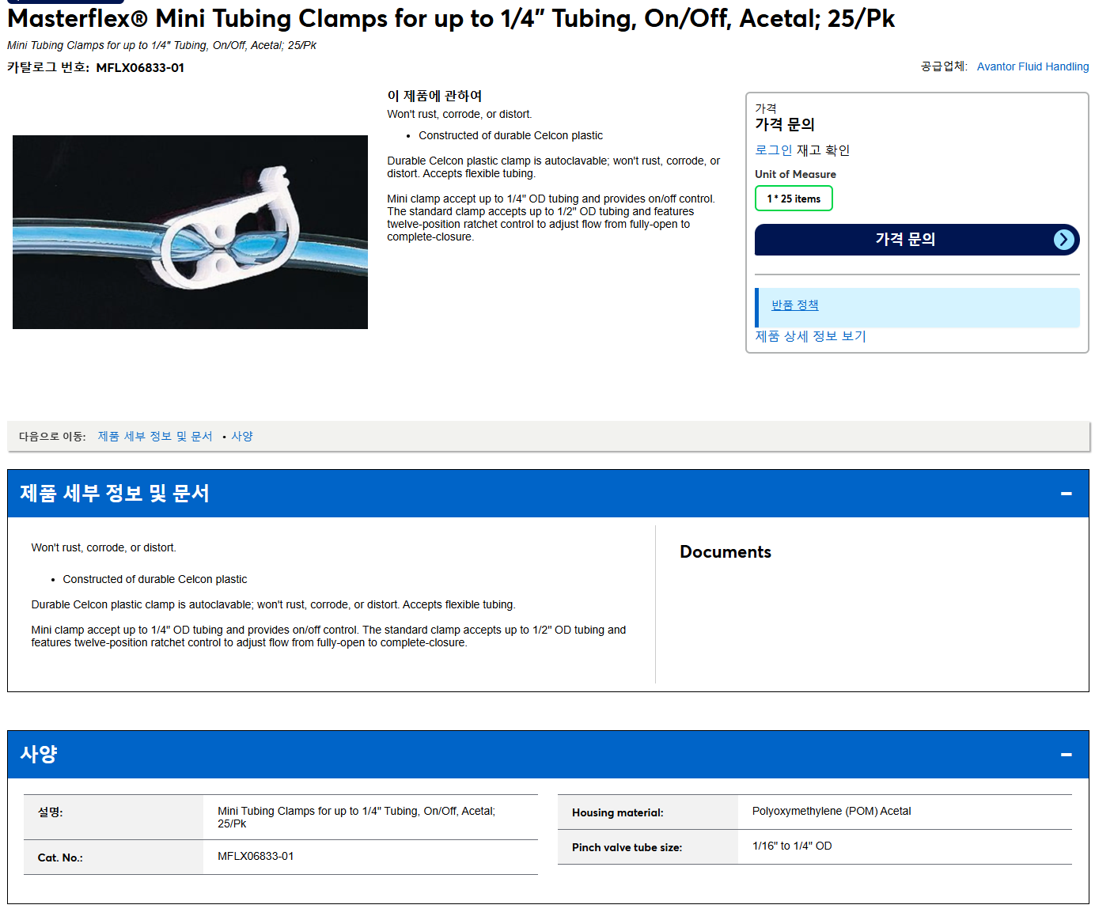This screenshot has height=920, width=1095.
Task: Click the product title heading
Action: click(x=451, y=18)
